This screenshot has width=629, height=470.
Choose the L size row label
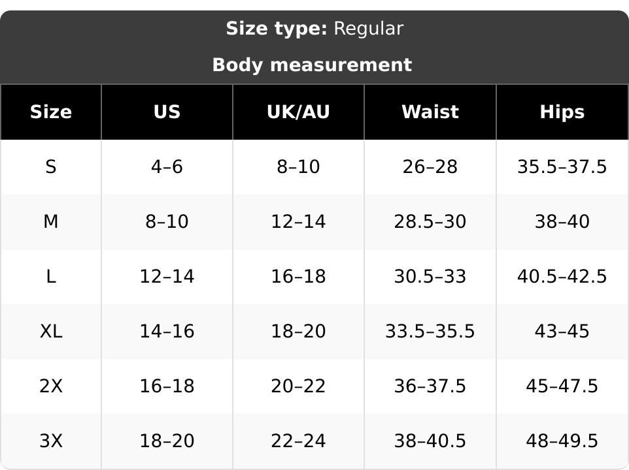click(51, 277)
